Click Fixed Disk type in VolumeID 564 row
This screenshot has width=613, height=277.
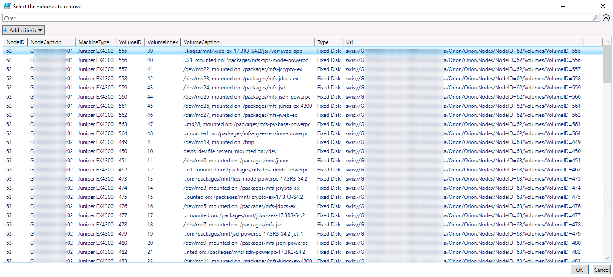(x=329, y=133)
